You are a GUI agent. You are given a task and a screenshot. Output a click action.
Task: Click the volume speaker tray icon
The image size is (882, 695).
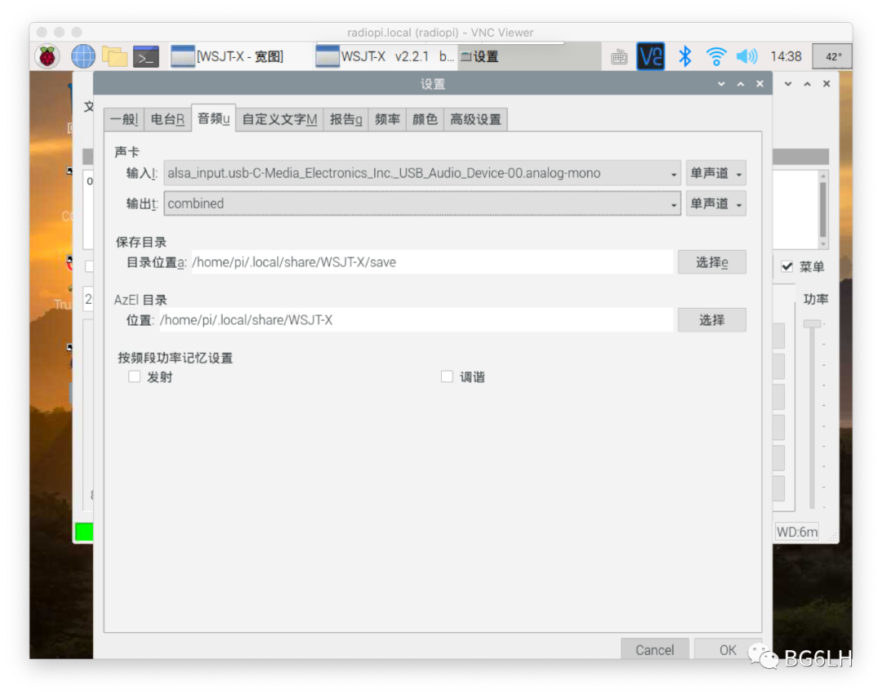[x=746, y=56]
